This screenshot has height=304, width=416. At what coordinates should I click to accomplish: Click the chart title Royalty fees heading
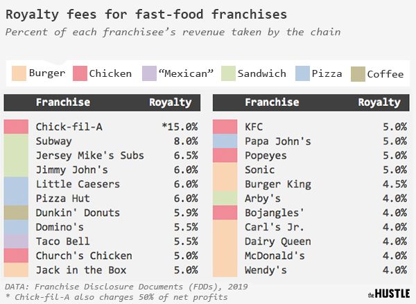(146, 15)
